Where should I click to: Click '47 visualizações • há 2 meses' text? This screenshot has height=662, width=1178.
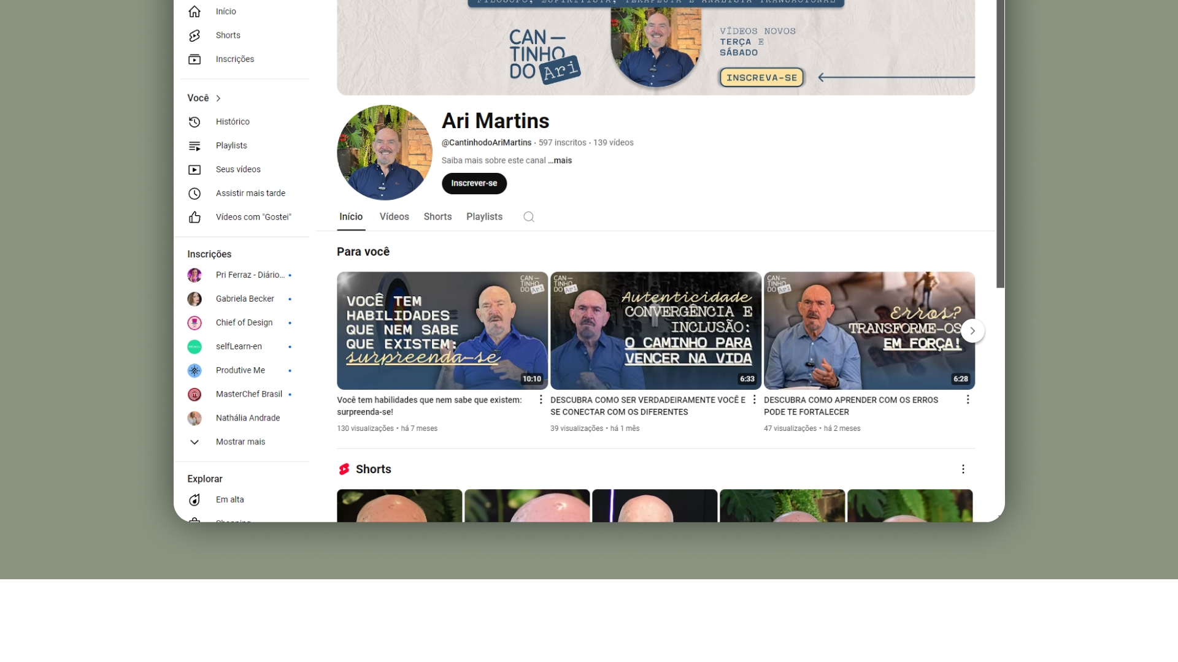(812, 429)
